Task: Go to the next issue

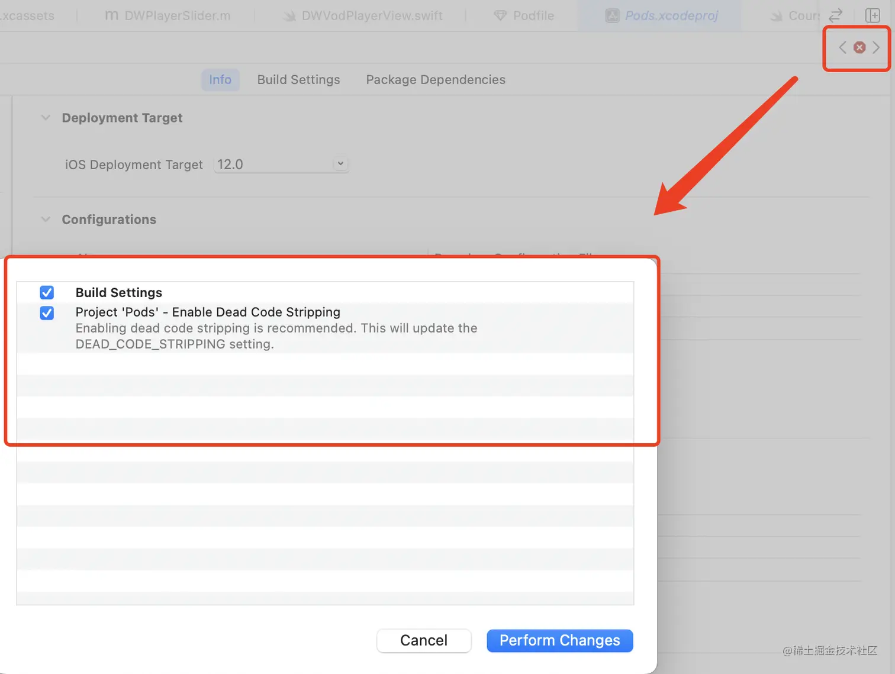Action: pyautogui.click(x=876, y=47)
